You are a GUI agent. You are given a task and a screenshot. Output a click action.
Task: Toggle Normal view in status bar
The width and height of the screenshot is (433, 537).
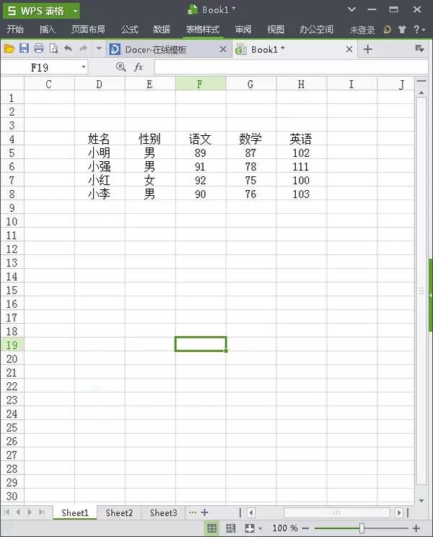212,528
